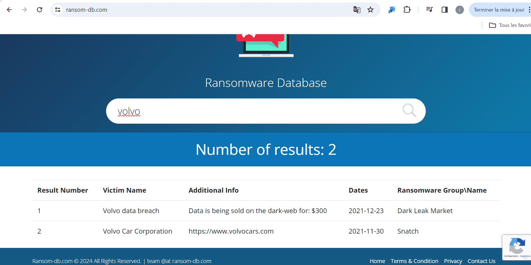The width and height of the screenshot is (531, 265).
Task: Select group name Snatch
Action: coord(408,231)
